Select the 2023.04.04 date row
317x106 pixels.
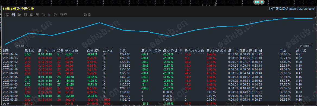click(x=10, y=80)
